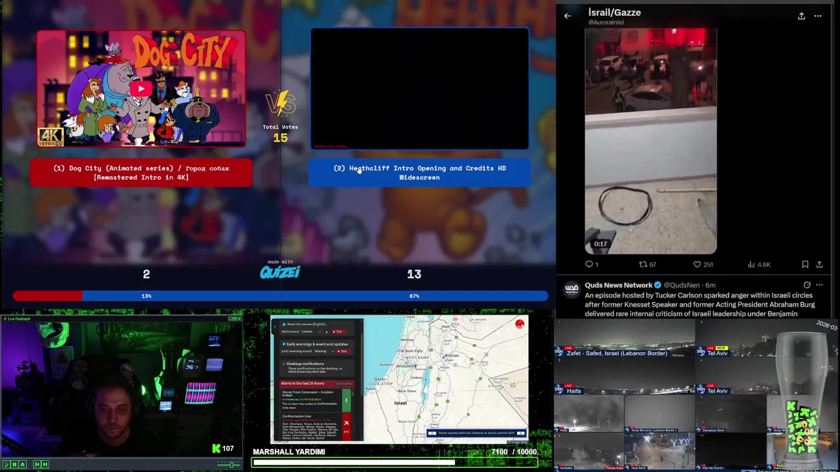This screenshot has height=472, width=840.
Task: Click the eject button in Live Feeds player
Action: click(23, 464)
